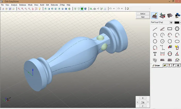181x109 pixels.
Task: Choose the linear Dimension tool
Action: coord(162,54)
